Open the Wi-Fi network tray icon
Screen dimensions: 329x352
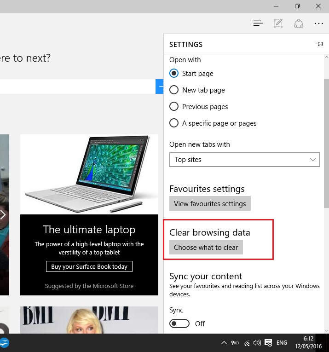point(247,343)
